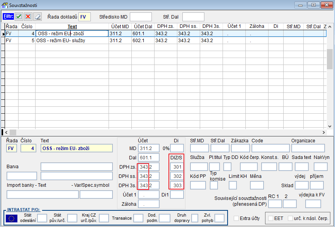Click the DPH 3s. account field in detail

[149, 185]
